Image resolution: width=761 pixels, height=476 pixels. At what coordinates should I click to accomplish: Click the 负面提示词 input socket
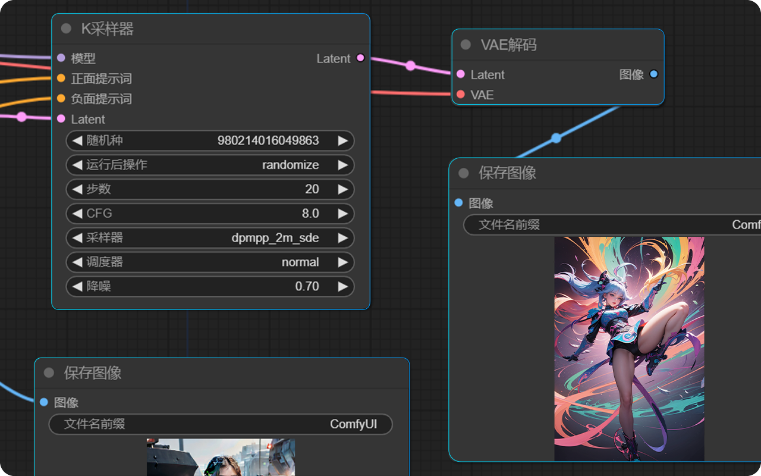pos(61,98)
